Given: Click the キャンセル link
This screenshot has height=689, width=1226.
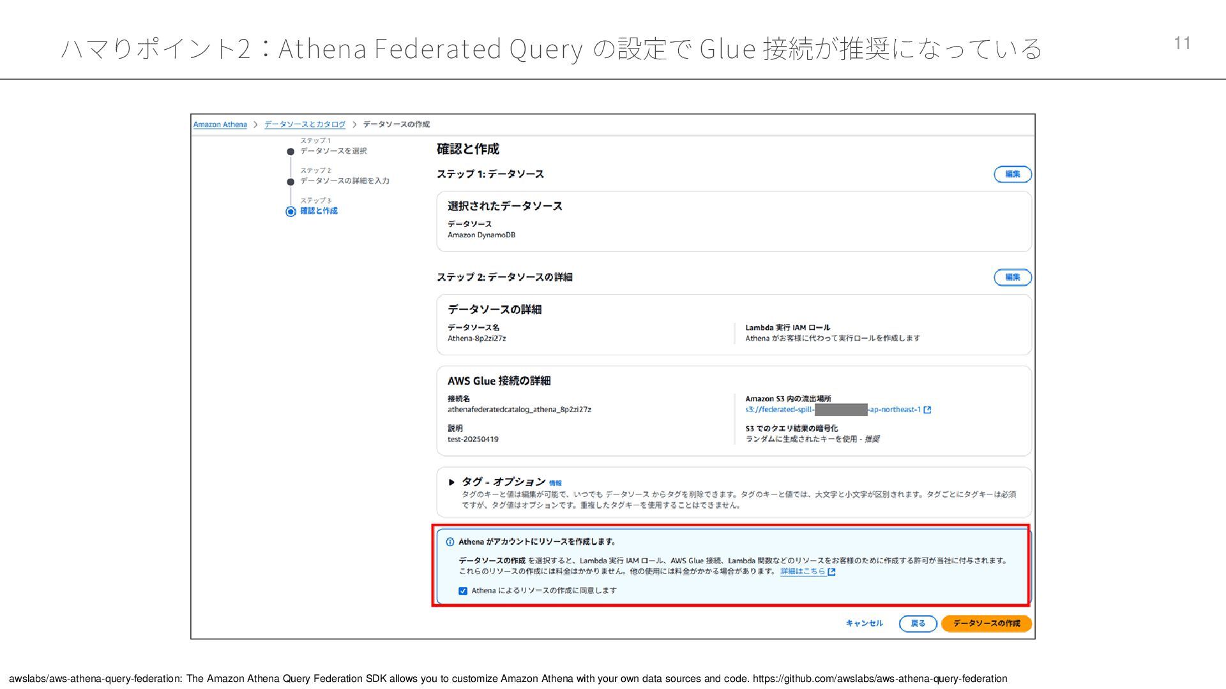Looking at the screenshot, I should click(864, 623).
